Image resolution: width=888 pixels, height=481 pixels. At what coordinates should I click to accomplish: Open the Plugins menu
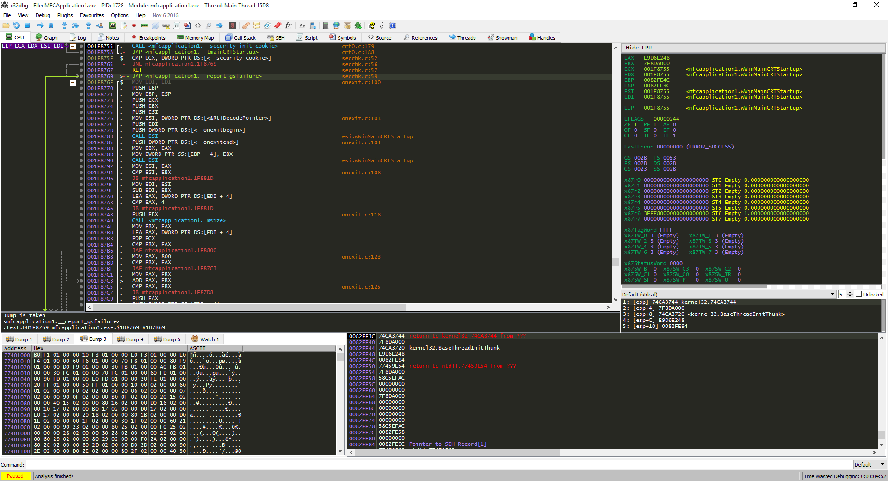tap(65, 15)
